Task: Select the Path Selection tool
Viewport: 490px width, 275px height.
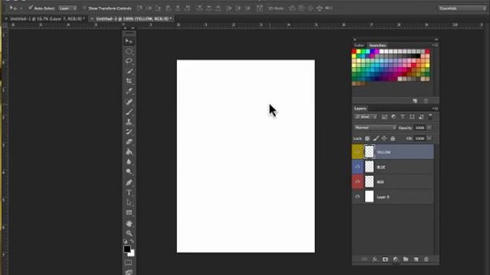Action: 129,202
